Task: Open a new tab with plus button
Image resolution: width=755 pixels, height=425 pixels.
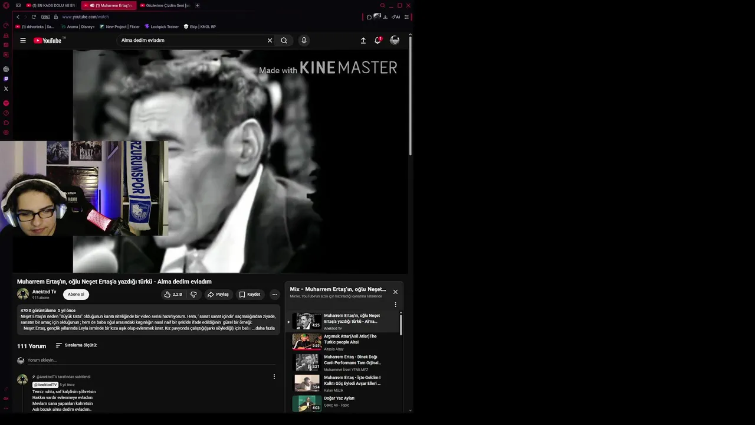Action: [x=197, y=5]
